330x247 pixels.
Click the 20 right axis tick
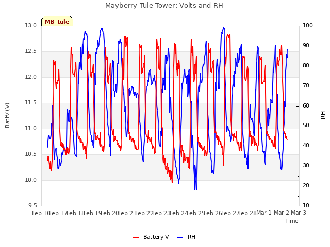pos(306,185)
